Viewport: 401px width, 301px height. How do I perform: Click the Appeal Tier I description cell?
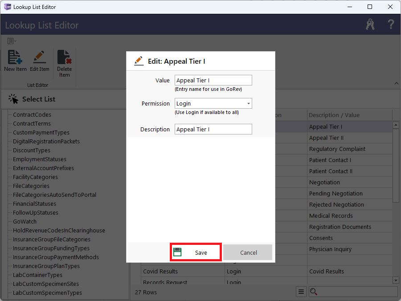[349, 127]
